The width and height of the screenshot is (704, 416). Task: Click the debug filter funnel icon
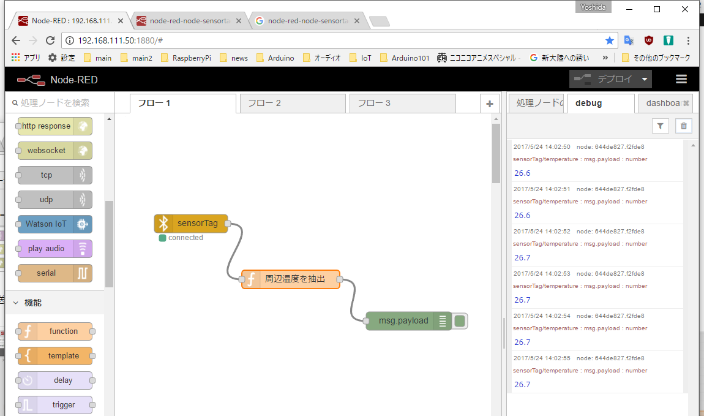[660, 126]
